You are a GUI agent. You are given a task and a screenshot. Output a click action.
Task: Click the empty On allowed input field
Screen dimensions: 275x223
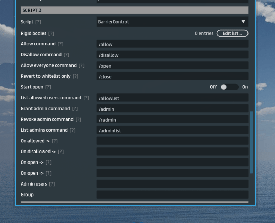tap(172, 141)
